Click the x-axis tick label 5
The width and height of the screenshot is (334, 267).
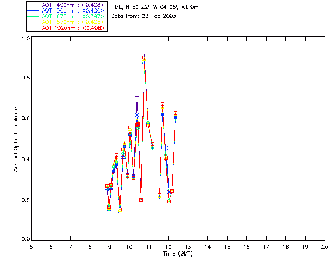click(x=31, y=247)
